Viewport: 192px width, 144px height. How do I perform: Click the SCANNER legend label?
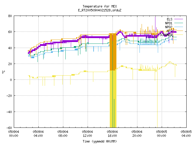point(166,35)
